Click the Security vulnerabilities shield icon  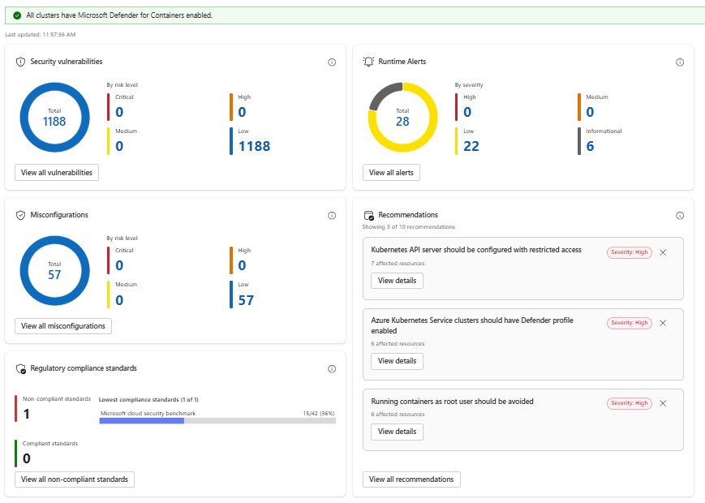(20, 62)
